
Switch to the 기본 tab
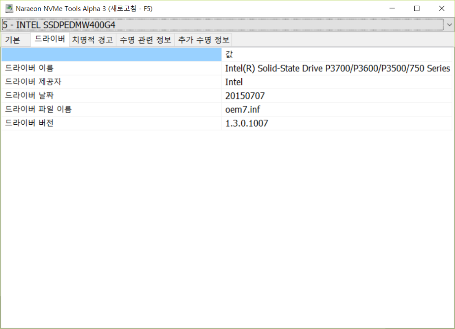tap(16, 40)
